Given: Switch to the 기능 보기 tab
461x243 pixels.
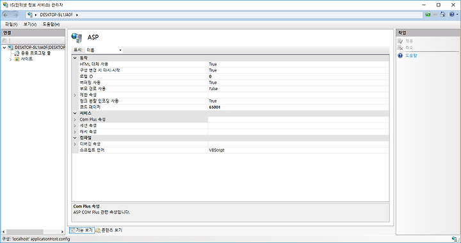Looking at the screenshot, I should (82, 230).
